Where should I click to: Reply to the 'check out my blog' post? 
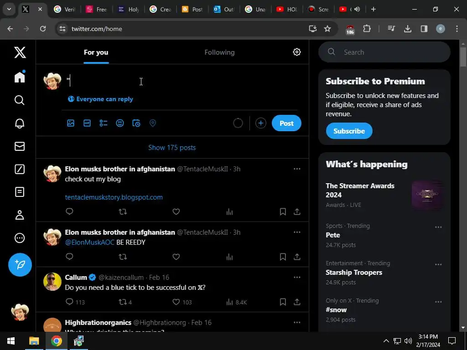pyautogui.click(x=69, y=211)
